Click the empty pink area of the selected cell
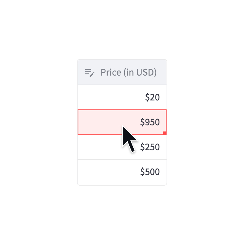Viewport: 245px width, 245px height. [x=99, y=122]
